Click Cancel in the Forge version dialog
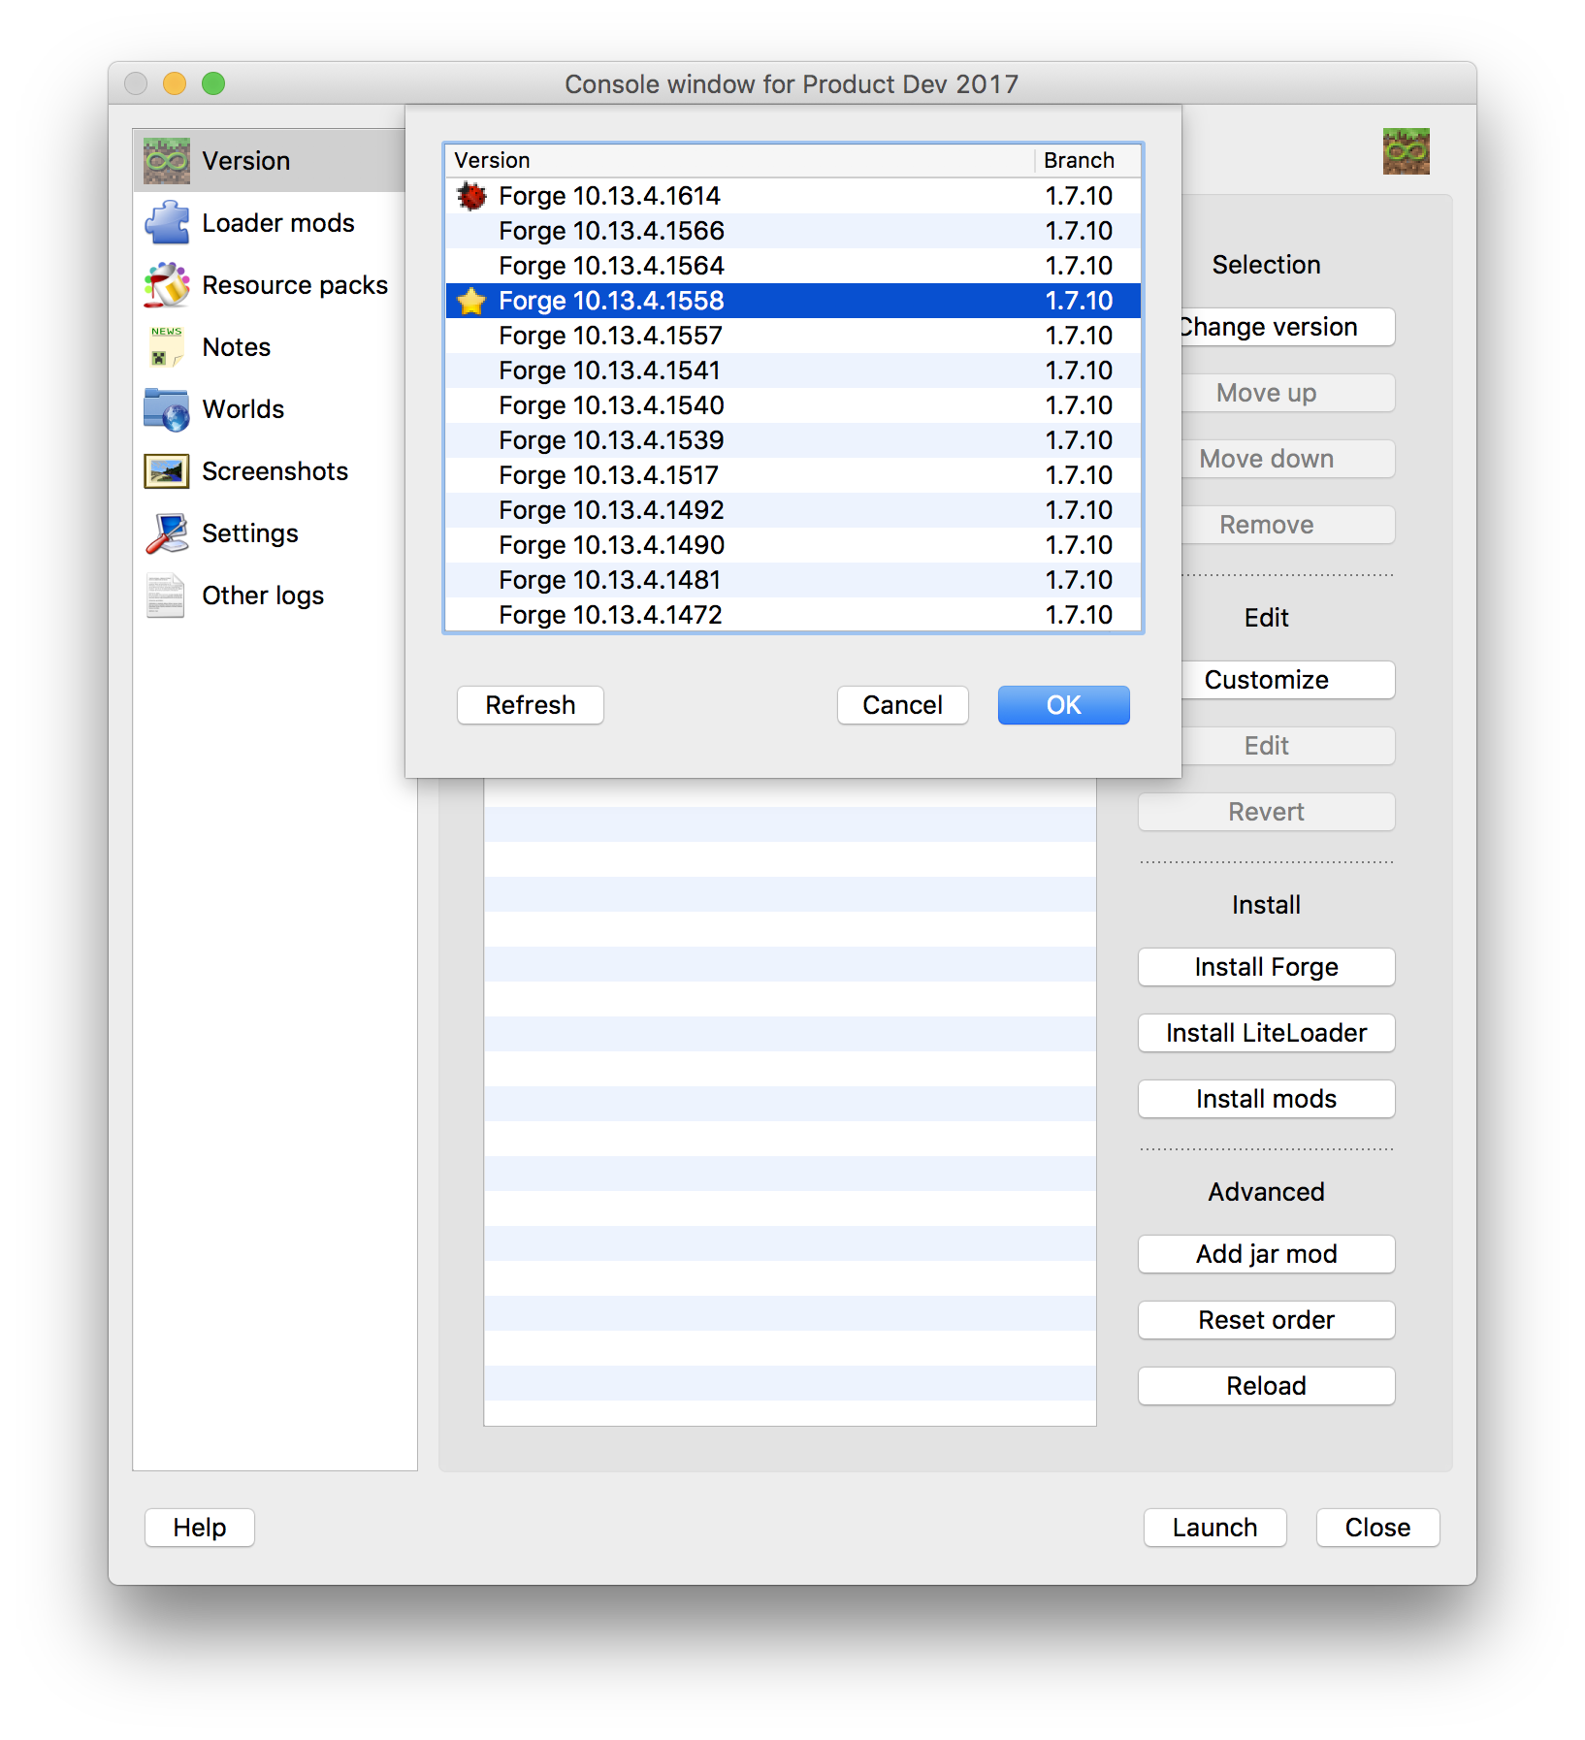This screenshot has height=1740, width=1585. click(903, 705)
